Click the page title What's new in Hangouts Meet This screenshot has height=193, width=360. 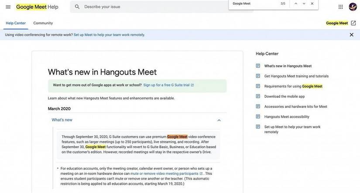tap(102, 72)
